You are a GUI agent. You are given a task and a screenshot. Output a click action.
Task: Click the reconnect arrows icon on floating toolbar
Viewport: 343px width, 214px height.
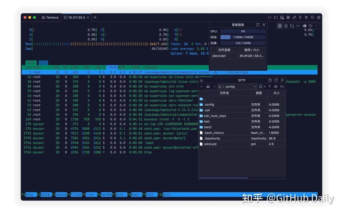tap(310, 26)
